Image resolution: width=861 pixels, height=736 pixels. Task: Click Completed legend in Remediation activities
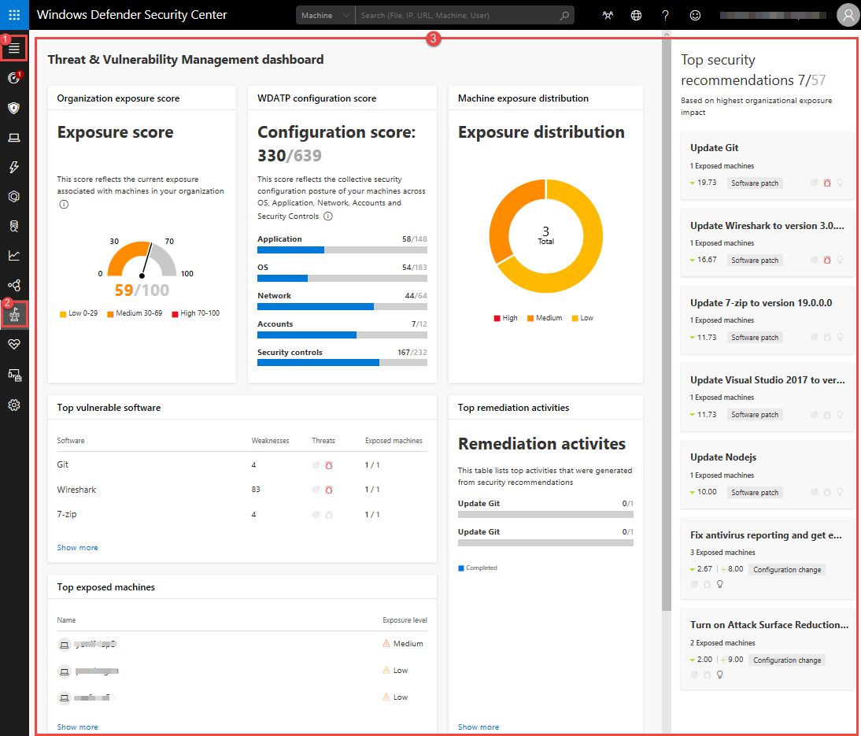[x=478, y=568]
